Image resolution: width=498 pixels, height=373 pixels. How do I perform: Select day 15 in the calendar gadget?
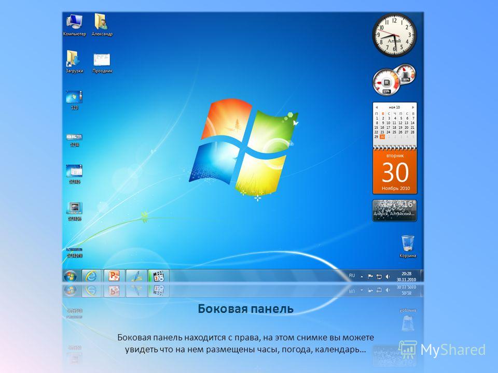(377, 127)
